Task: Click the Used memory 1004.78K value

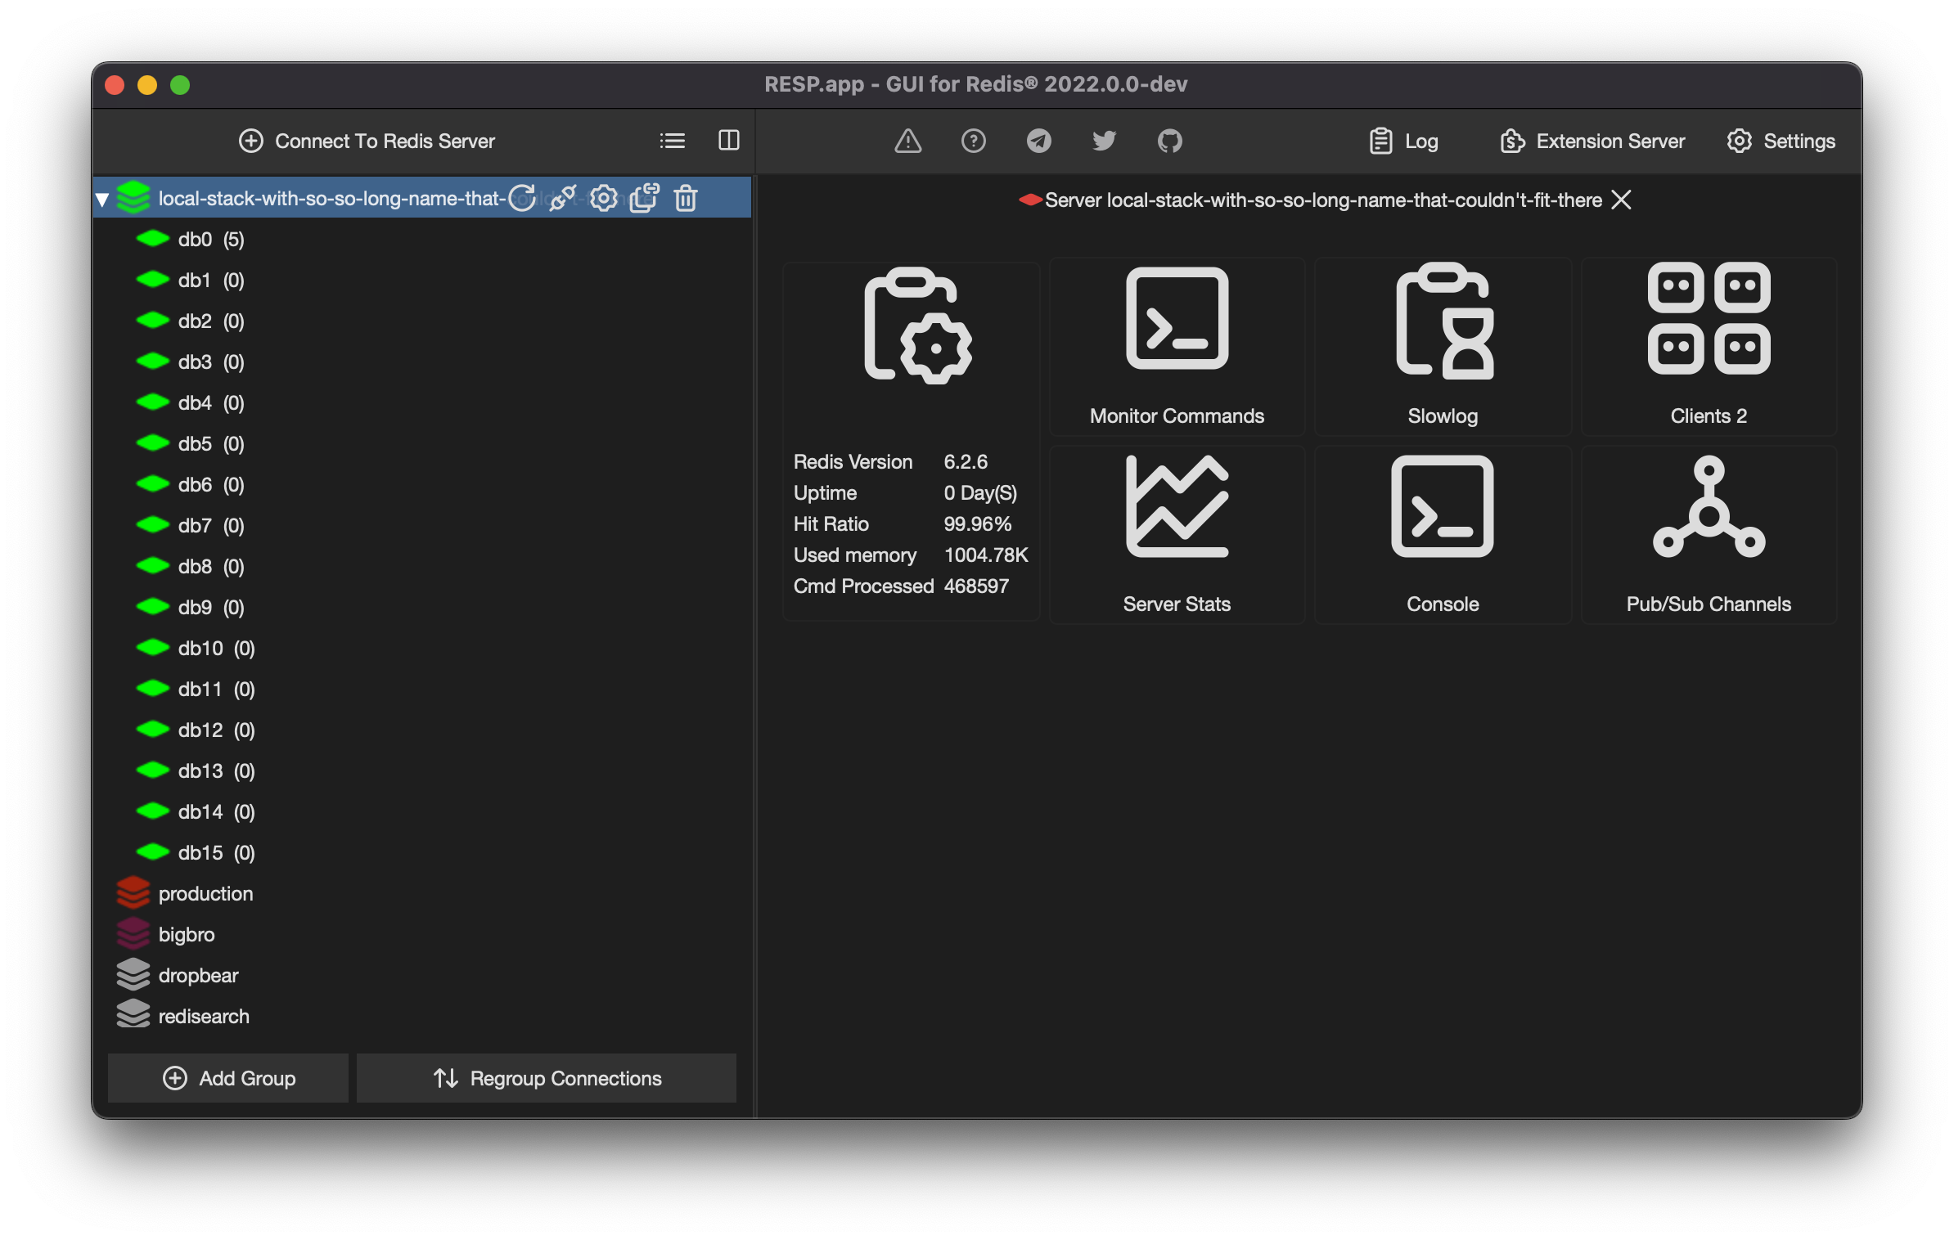Action: coord(986,555)
